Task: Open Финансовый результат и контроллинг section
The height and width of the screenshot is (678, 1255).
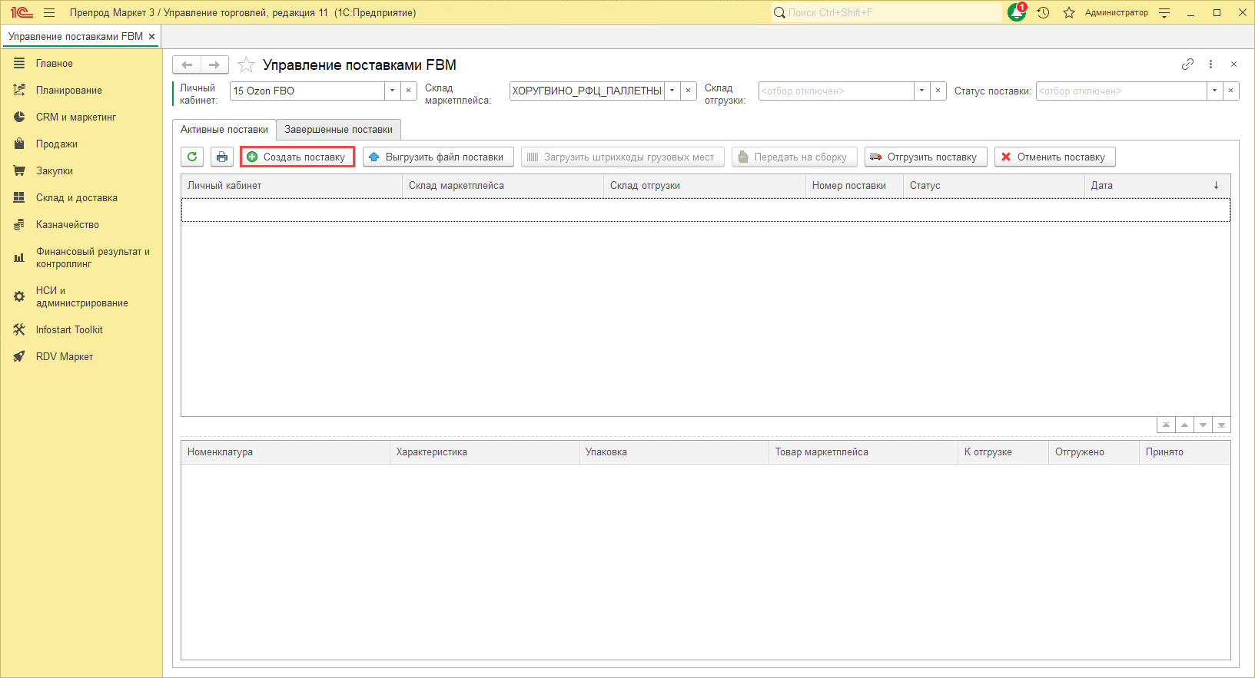Action: point(81,257)
